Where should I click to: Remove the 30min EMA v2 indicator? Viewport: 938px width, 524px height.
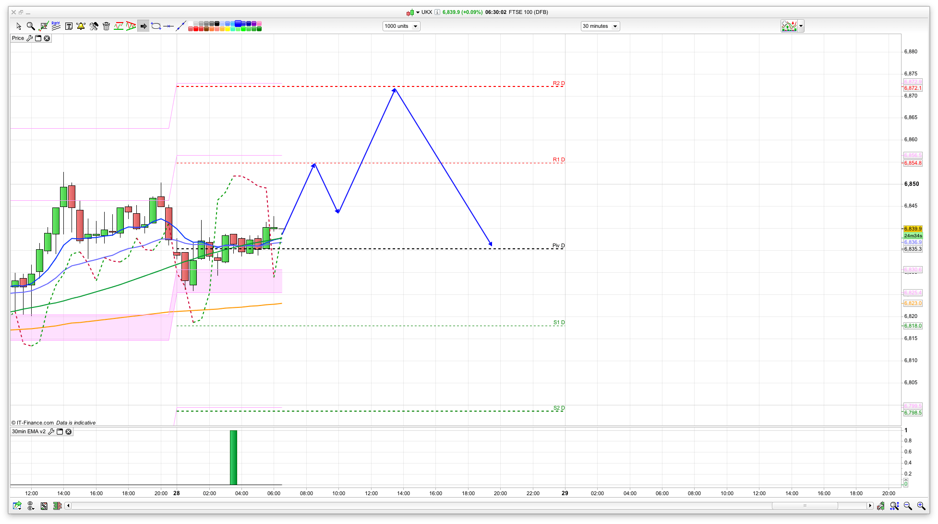pyautogui.click(x=69, y=431)
